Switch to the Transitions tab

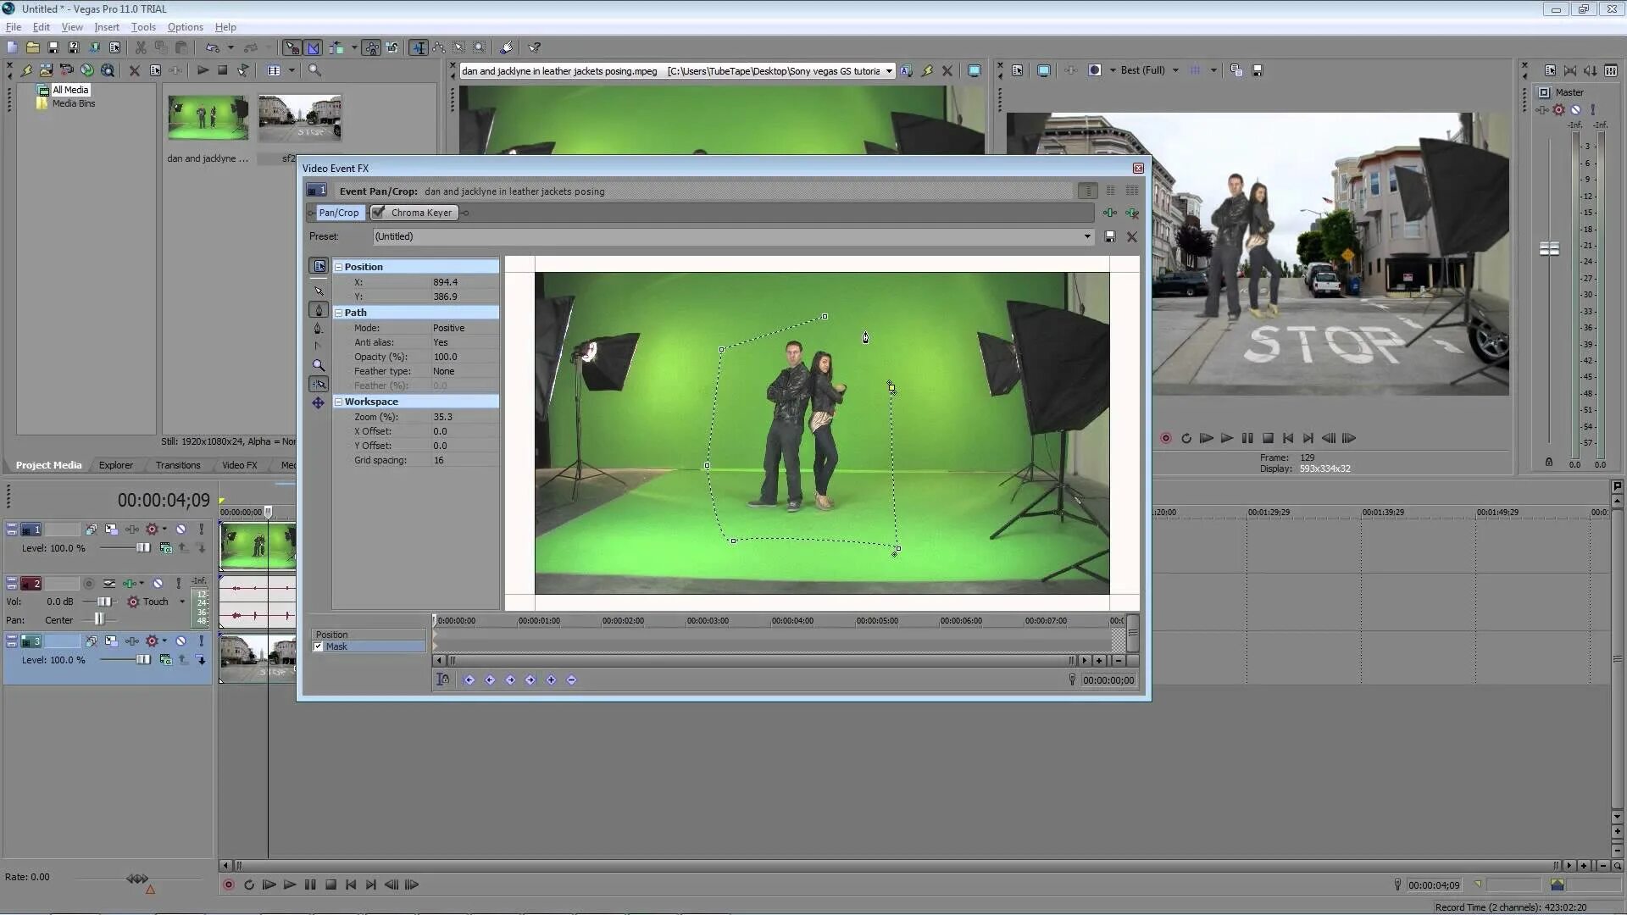click(178, 465)
